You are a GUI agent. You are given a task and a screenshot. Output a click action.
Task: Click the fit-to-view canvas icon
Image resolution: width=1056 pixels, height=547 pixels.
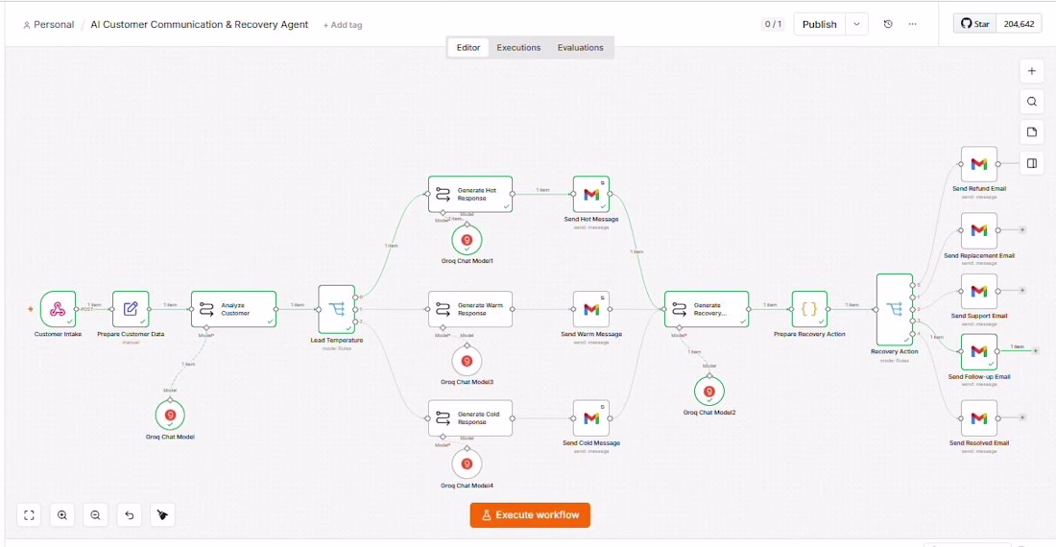pyautogui.click(x=29, y=514)
